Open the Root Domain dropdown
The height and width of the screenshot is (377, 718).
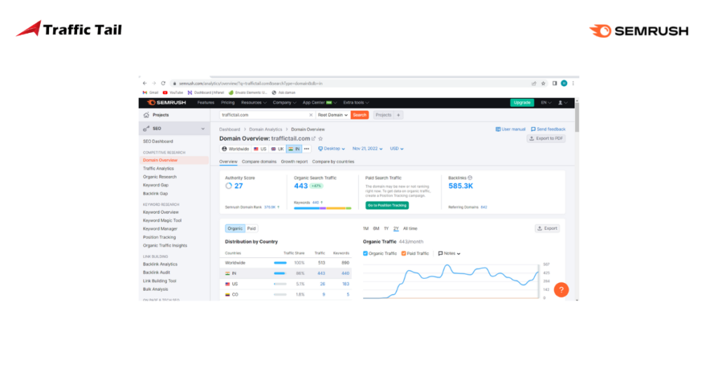pyautogui.click(x=333, y=115)
